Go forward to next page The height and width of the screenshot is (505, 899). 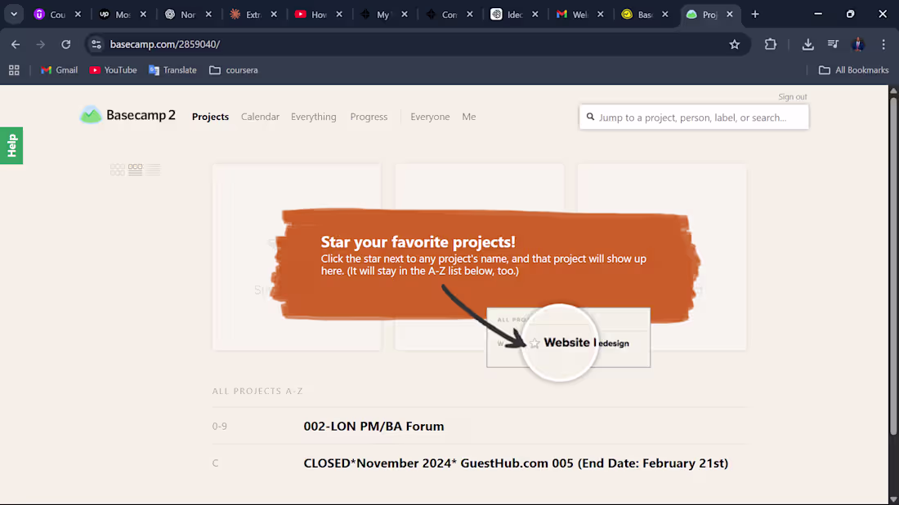coord(41,44)
